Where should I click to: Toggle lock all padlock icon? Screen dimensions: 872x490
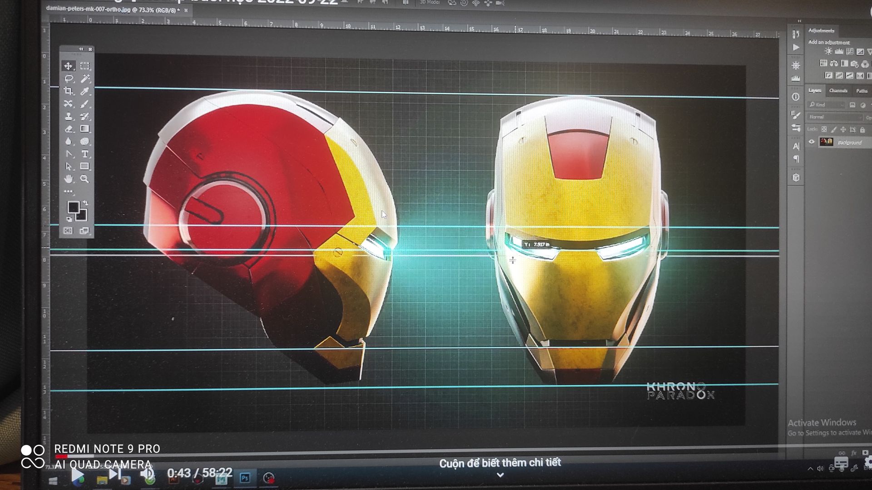862,130
